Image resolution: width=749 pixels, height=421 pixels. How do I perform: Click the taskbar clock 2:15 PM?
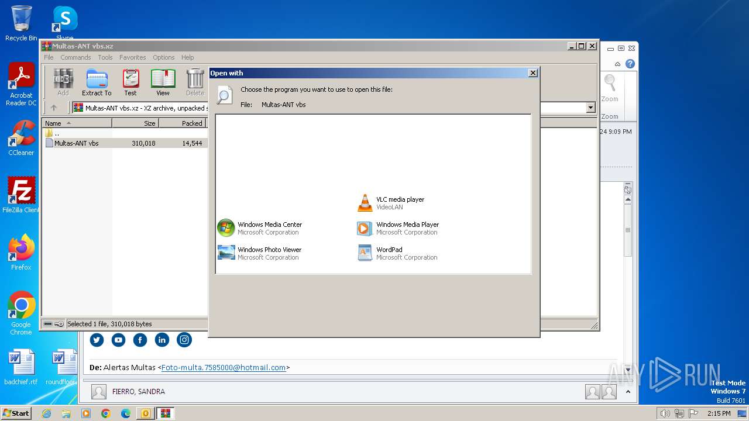[x=719, y=413]
